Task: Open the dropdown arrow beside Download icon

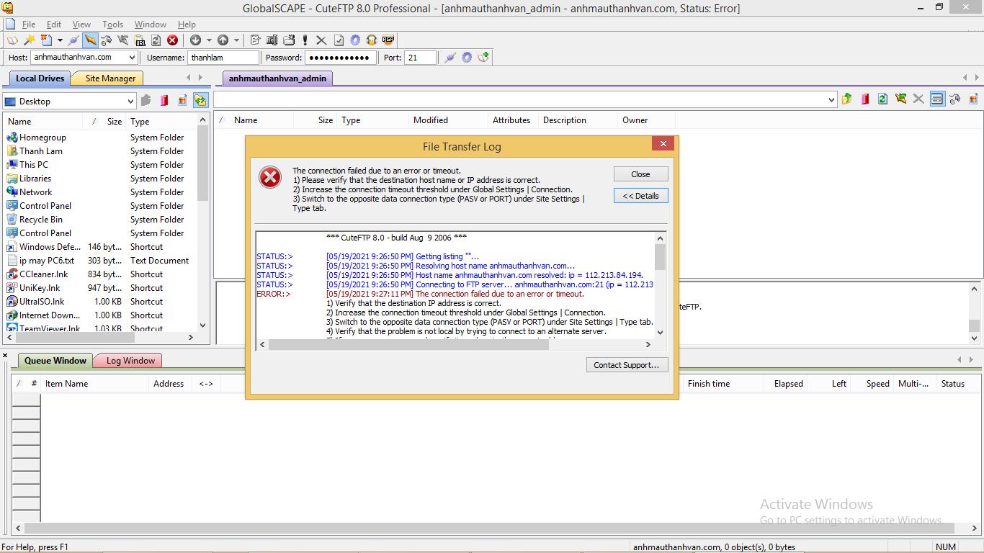Action: [209, 40]
